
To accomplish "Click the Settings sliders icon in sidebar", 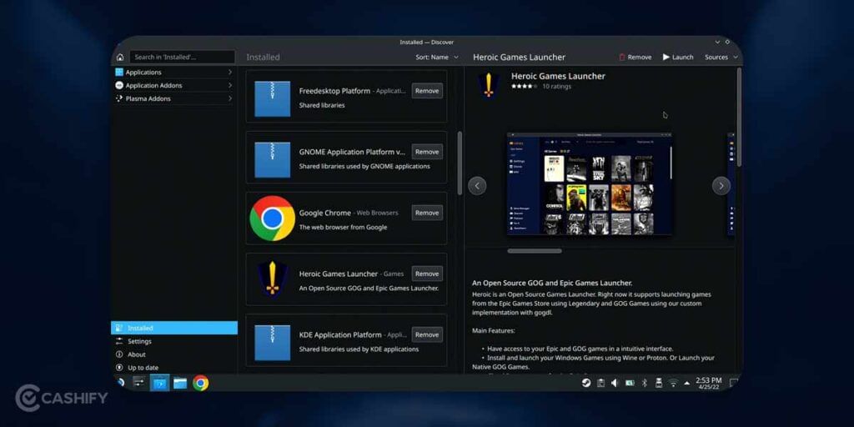I will pyautogui.click(x=119, y=341).
